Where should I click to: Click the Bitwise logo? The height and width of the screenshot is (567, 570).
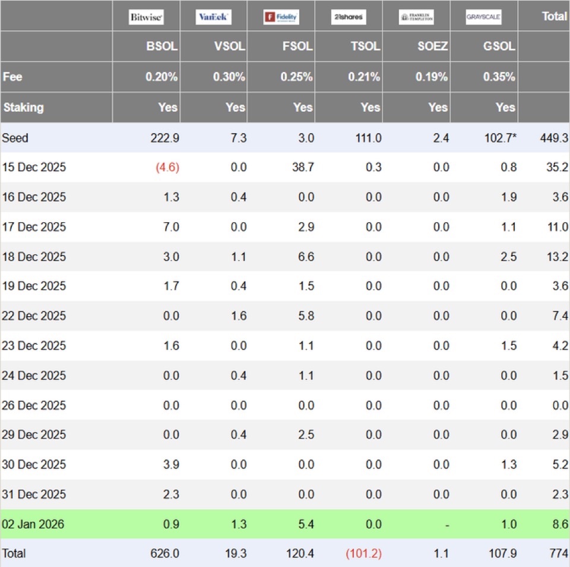click(x=146, y=17)
